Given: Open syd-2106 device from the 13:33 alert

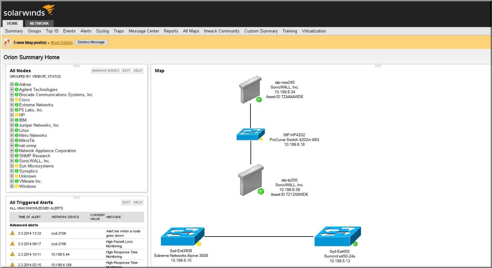Looking at the screenshot, I should [59, 233].
